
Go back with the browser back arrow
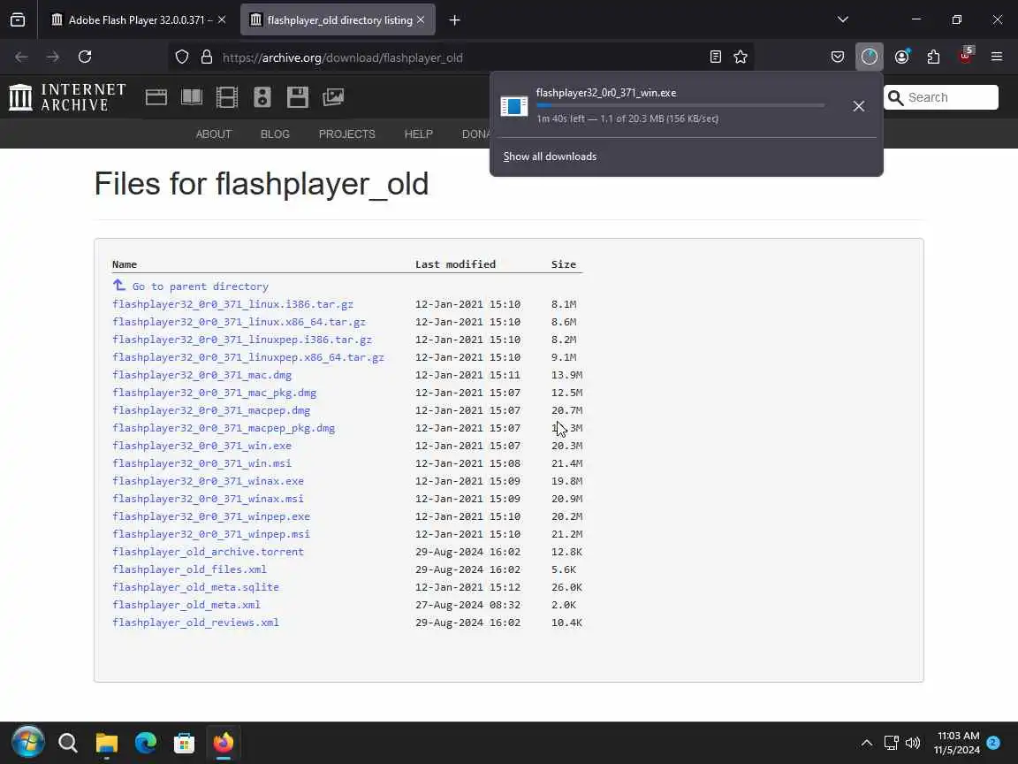pos(21,57)
